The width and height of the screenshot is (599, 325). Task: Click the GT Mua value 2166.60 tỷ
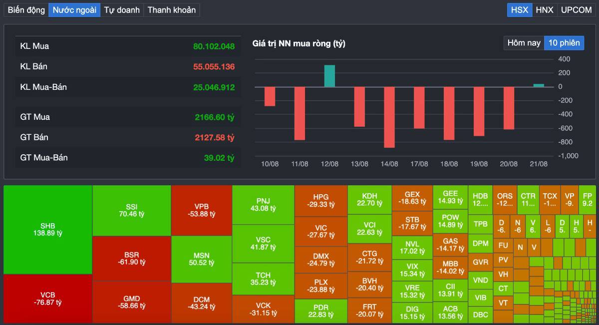pyautogui.click(x=215, y=117)
